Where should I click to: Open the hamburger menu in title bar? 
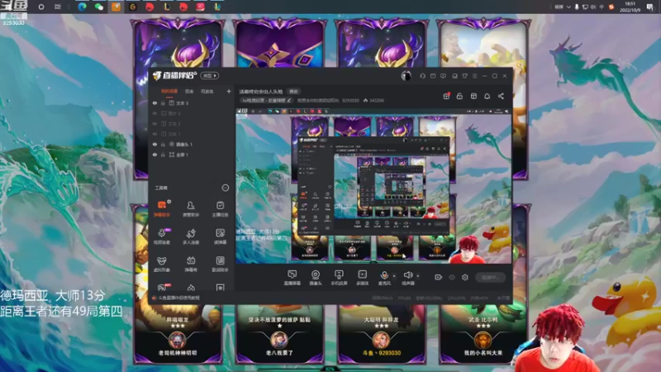[474, 76]
